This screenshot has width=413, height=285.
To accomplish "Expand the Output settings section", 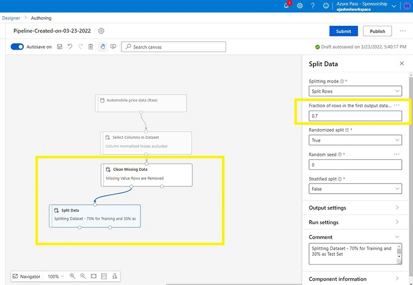I will 355,208.
